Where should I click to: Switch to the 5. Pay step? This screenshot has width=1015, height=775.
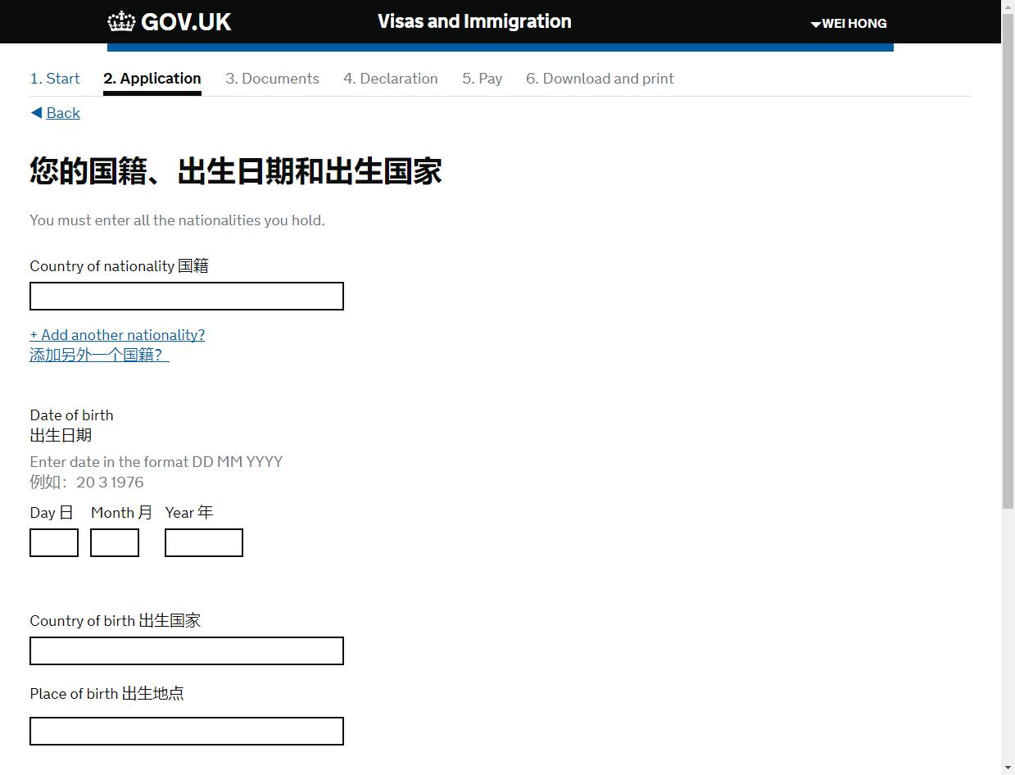482,79
